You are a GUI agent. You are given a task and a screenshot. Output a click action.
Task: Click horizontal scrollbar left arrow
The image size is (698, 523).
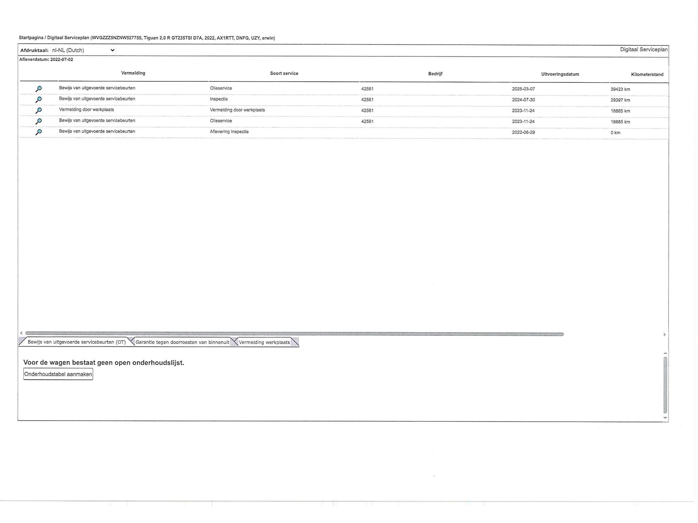coord(21,333)
